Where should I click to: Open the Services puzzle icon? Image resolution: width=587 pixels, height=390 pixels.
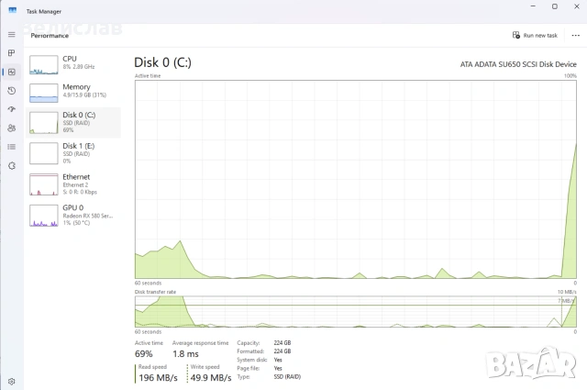[12, 165]
